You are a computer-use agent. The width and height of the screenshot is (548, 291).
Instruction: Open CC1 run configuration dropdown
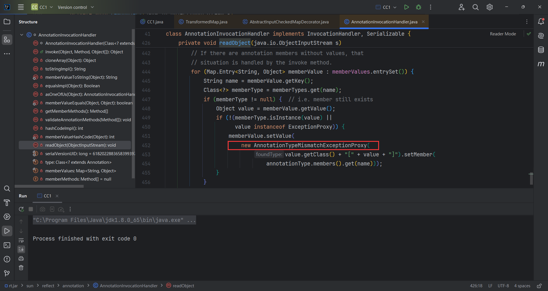(x=386, y=7)
